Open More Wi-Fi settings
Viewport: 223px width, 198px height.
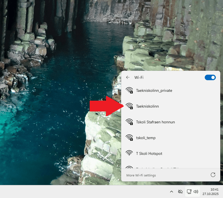[141, 175]
